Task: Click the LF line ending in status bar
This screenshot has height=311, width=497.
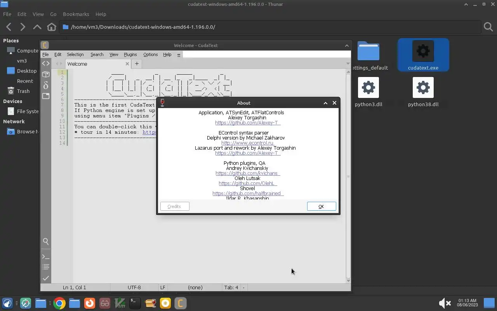Action: pos(163,288)
